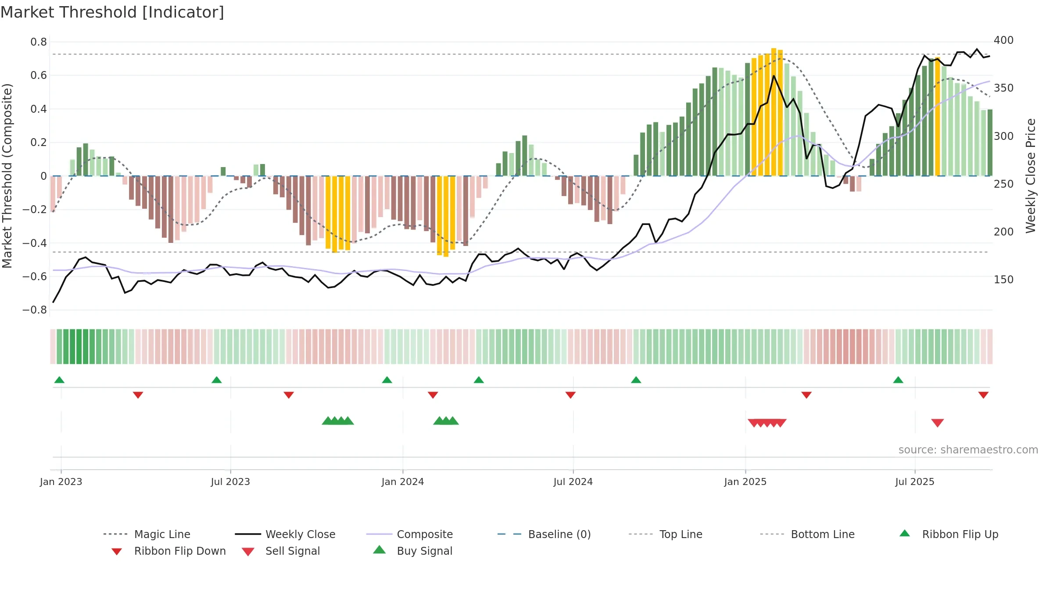This screenshot has height=592, width=1053.
Task: Click the Weekly Close Price axis title
Action: tap(1031, 175)
